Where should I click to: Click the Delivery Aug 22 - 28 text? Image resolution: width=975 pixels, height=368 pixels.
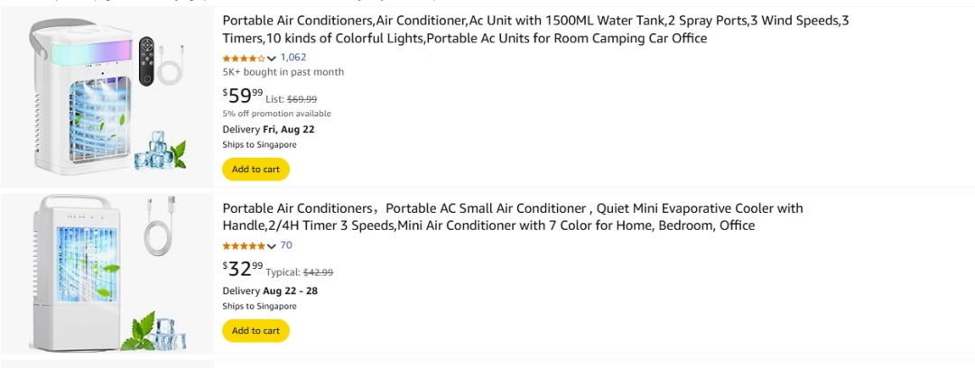pos(270,291)
